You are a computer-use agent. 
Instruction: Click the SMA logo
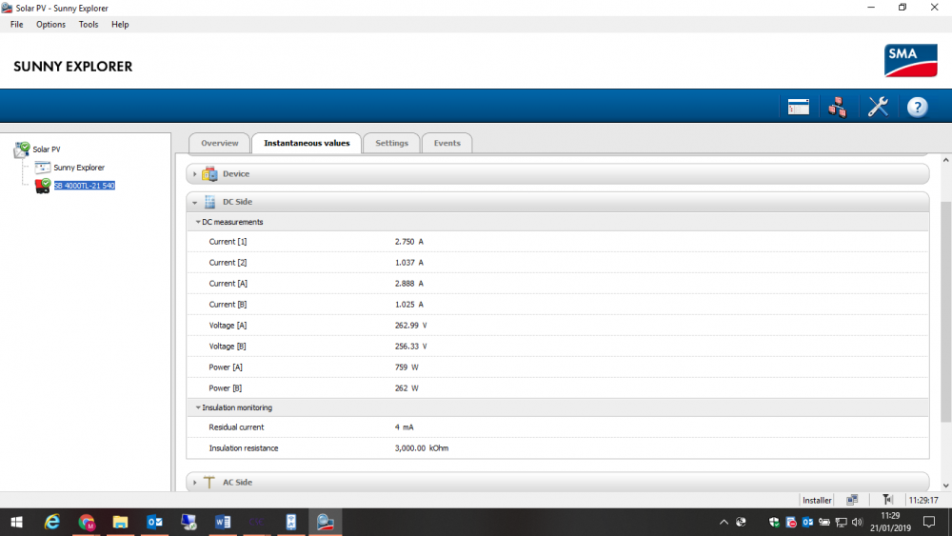(x=911, y=61)
